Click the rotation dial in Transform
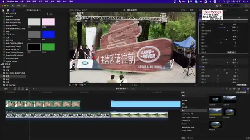The height and width of the screenshot is (140, 250). click(x=227, y=73)
